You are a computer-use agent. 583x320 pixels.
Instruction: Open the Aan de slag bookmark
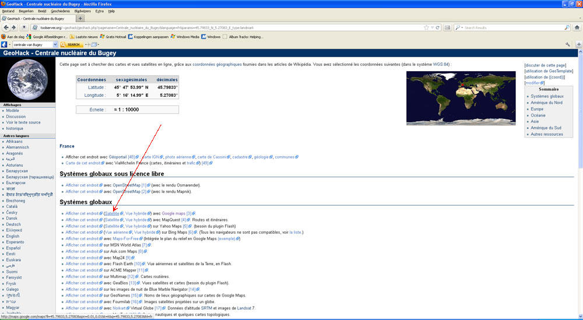(x=12, y=37)
